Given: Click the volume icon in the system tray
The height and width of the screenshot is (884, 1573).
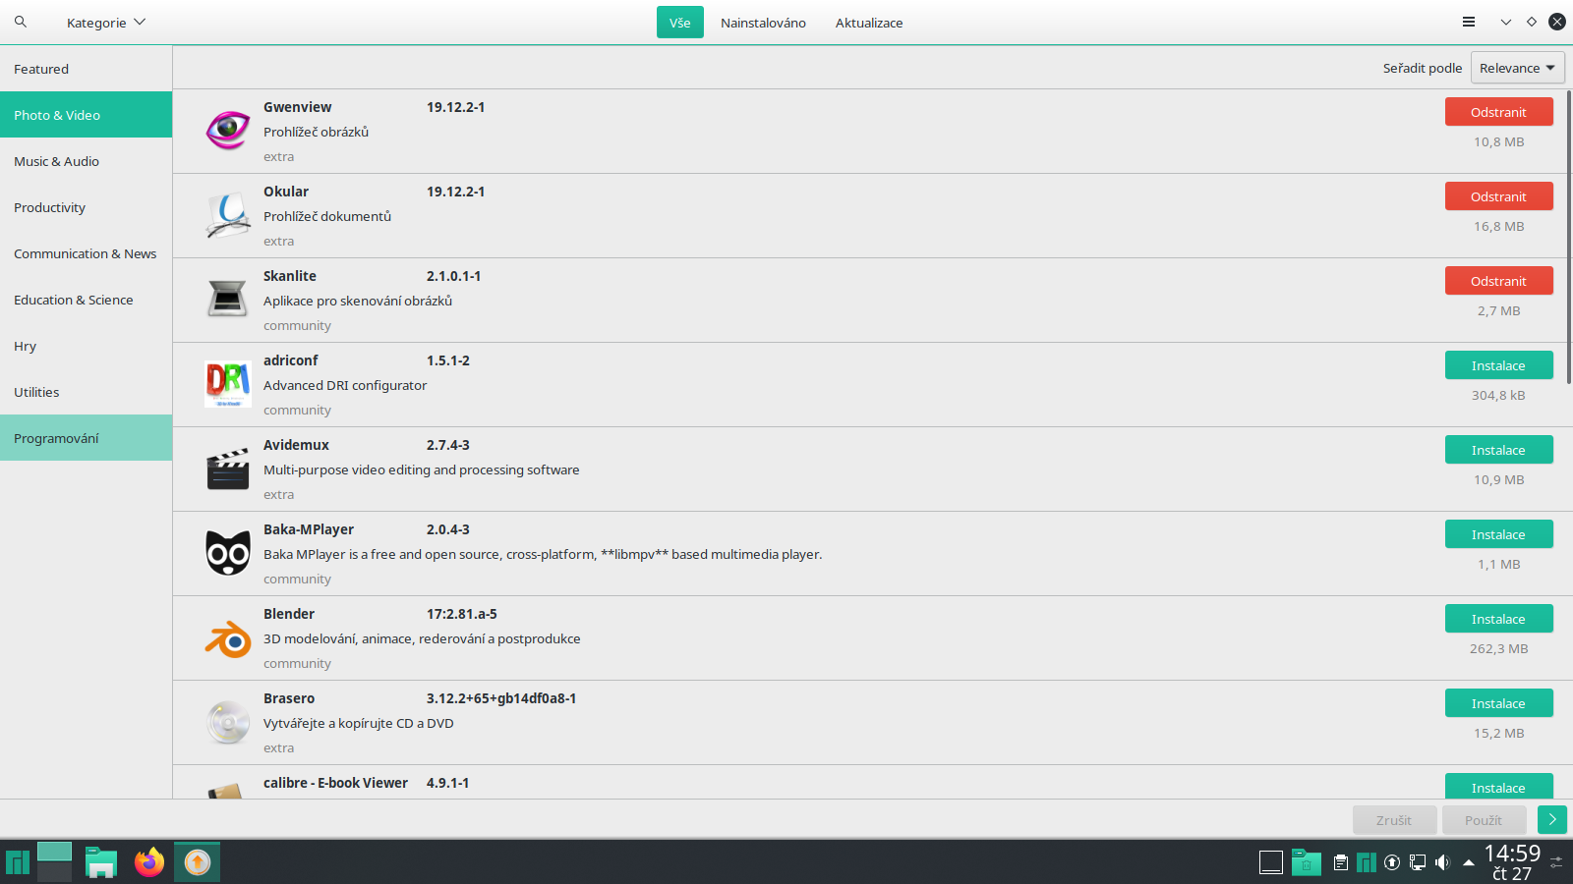Looking at the screenshot, I should (x=1443, y=862).
